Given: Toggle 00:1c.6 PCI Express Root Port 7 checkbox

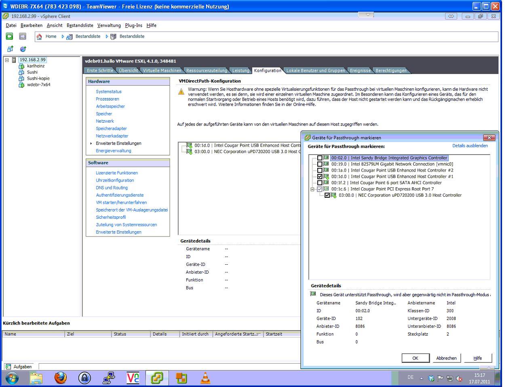Looking at the screenshot, I should [320, 189].
